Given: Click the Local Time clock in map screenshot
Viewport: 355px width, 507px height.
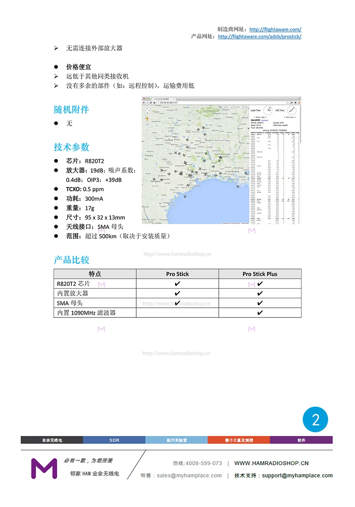Looking at the screenshot, I should [x=268, y=110].
